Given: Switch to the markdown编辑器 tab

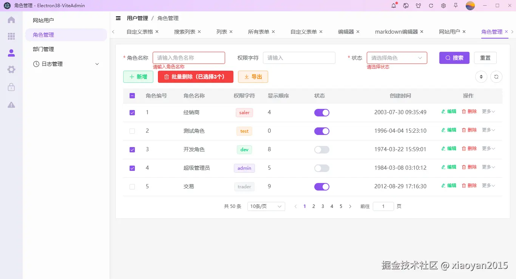Looking at the screenshot, I should [396, 32].
